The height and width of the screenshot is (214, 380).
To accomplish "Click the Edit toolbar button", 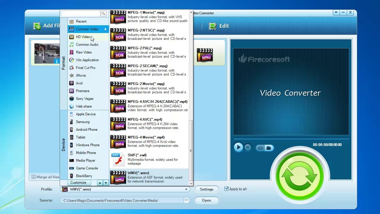I will [x=218, y=26].
